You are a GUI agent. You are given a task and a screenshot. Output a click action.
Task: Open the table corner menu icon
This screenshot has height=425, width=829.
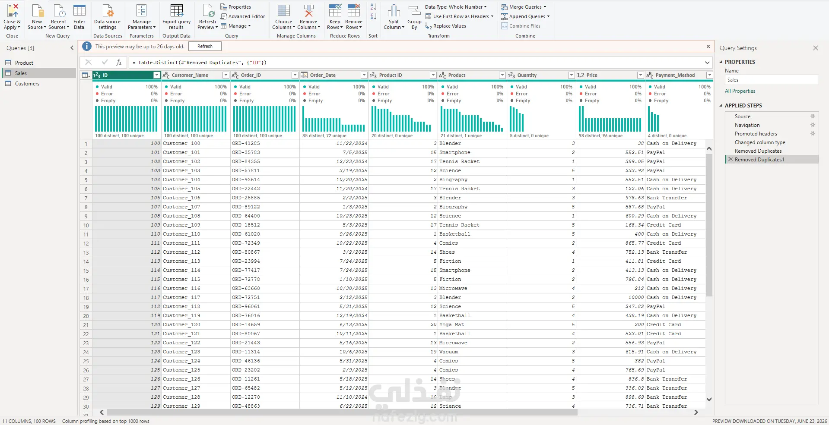(86, 75)
